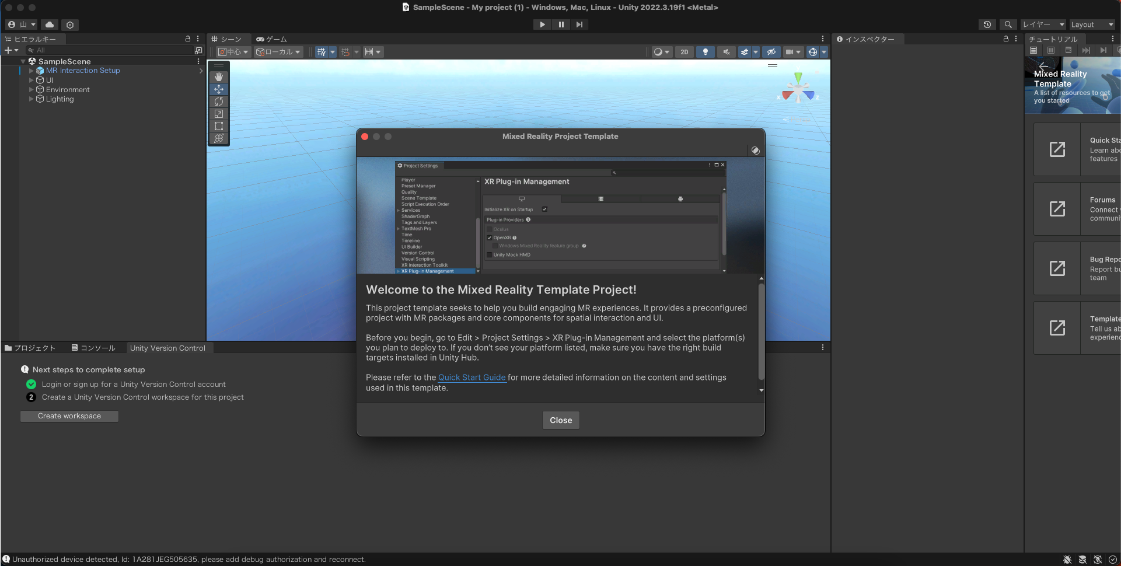The width and height of the screenshot is (1121, 566).
Task: Open the Bug Report card external link icon
Action: point(1057,268)
